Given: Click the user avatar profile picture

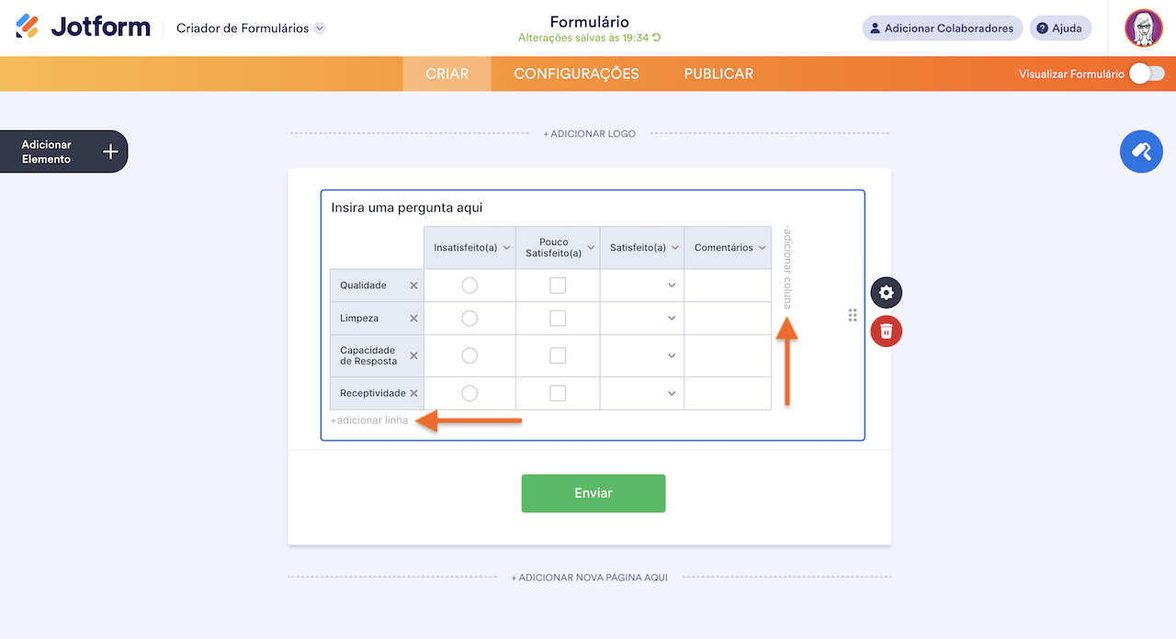Looking at the screenshot, I should [x=1144, y=28].
